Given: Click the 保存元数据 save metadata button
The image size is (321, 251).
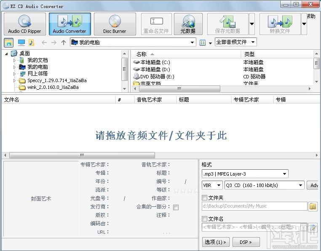Looking at the screenshot, I should [227, 24].
